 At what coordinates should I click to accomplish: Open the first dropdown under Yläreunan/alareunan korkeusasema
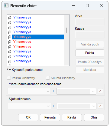point(29,91)
